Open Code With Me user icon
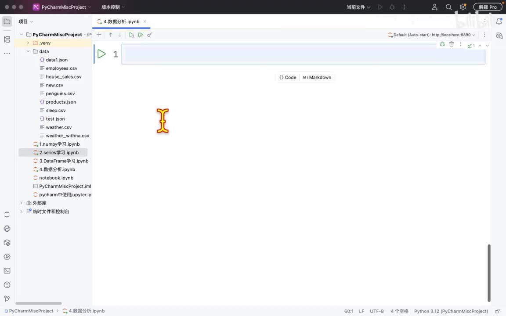This screenshot has height=316, width=506. 435,7
